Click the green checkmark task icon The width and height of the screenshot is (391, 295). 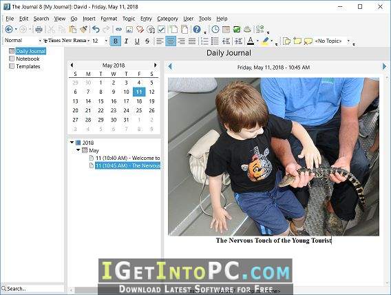(237, 30)
